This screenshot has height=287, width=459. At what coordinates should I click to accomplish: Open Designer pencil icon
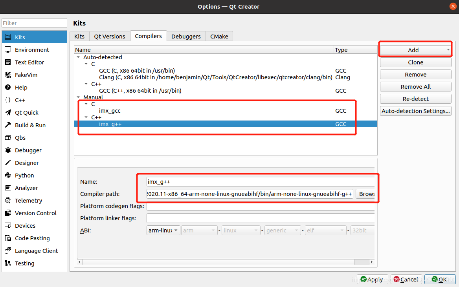click(8, 163)
